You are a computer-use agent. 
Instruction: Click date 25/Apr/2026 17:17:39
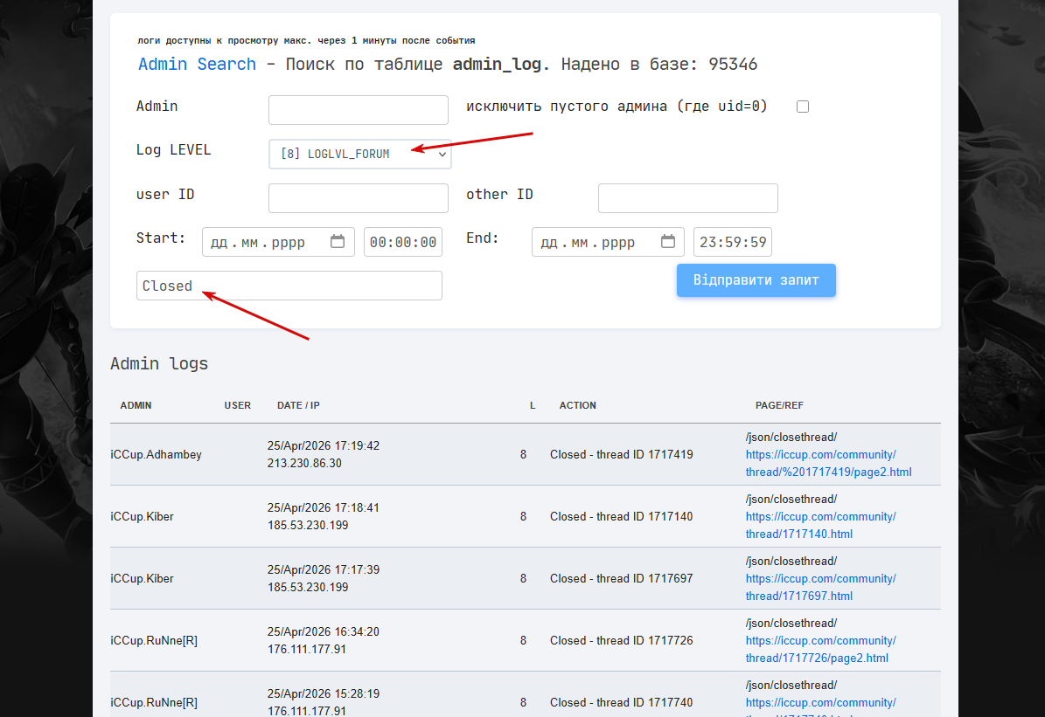click(x=324, y=570)
